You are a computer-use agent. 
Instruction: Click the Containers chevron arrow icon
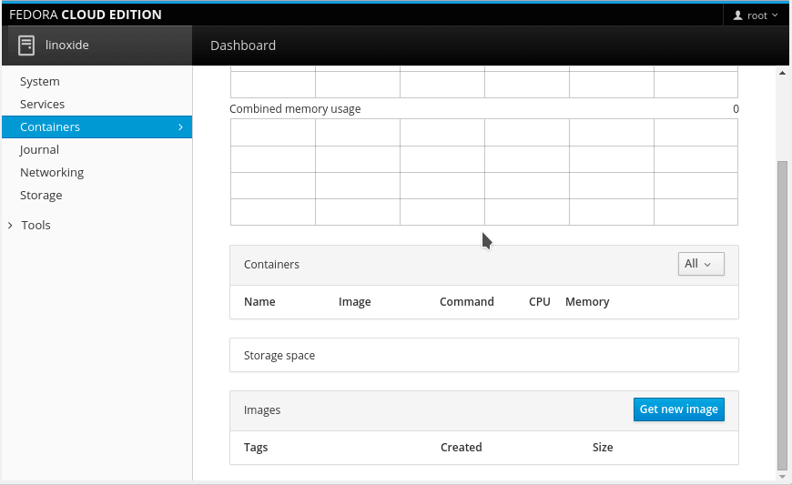coord(180,127)
